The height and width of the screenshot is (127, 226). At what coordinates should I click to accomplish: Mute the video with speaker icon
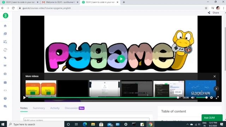tap(193, 98)
